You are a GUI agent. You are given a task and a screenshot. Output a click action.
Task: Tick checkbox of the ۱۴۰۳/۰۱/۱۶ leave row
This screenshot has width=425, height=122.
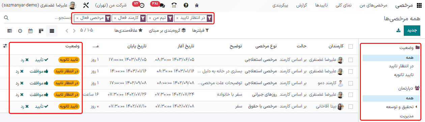(351, 71)
